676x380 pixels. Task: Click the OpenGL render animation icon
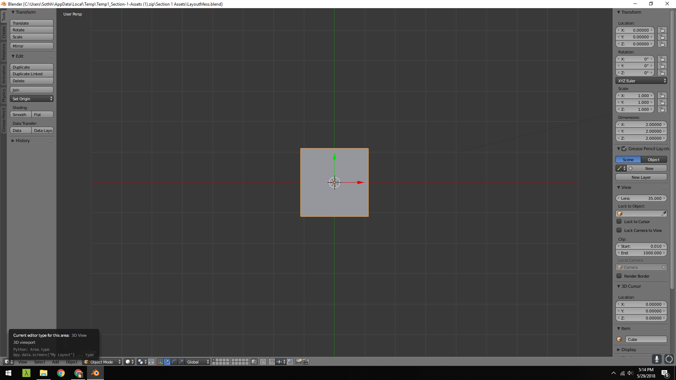tap(306, 362)
